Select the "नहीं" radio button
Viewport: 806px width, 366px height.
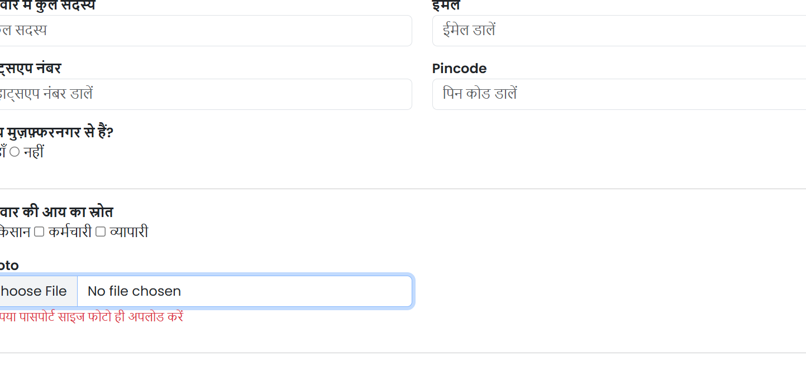coord(15,152)
